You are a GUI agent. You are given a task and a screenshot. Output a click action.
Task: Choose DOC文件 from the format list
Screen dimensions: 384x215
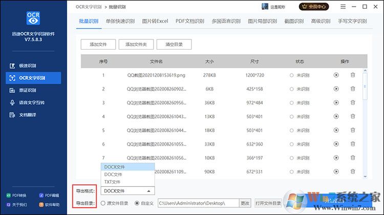pos(113,174)
